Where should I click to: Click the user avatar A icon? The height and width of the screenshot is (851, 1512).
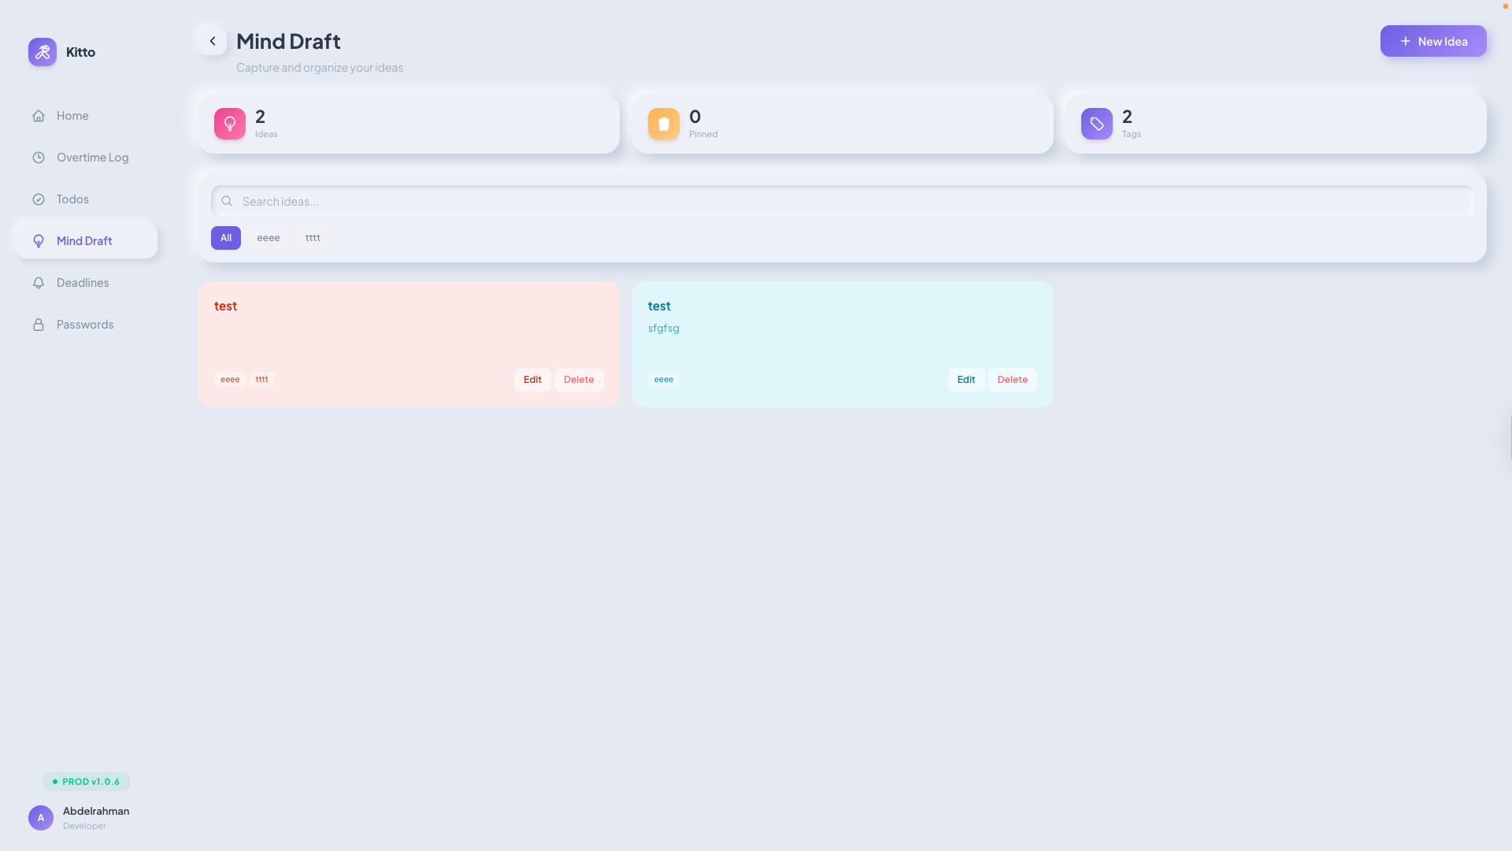(x=41, y=818)
